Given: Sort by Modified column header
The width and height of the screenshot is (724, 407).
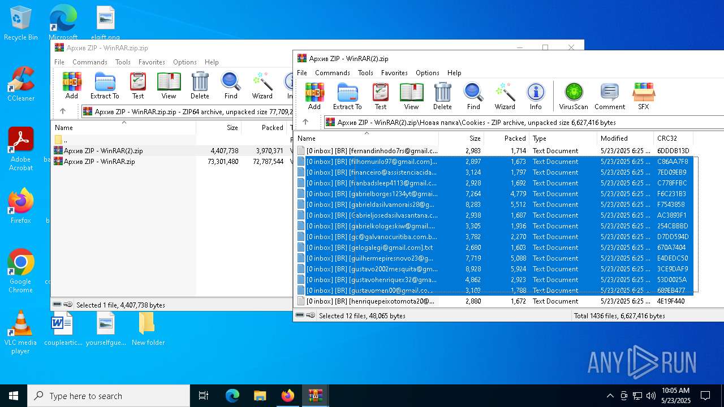Looking at the screenshot, I should (625, 138).
